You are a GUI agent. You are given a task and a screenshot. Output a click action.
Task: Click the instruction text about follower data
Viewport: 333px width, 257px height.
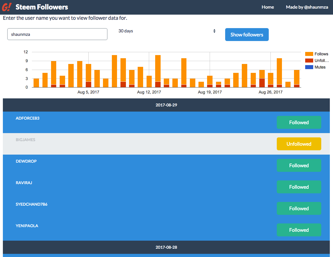tap(65, 18)
